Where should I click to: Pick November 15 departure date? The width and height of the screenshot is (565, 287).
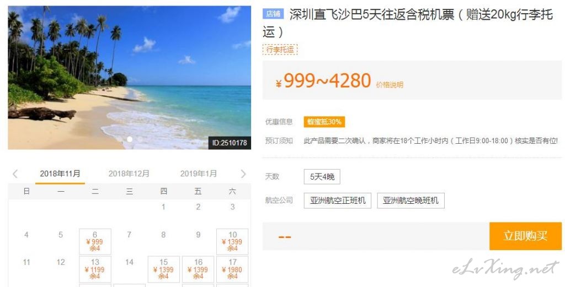tap(163, 269)
